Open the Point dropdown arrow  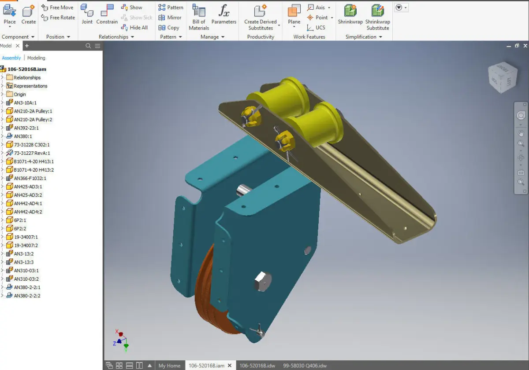click(332, 18)
